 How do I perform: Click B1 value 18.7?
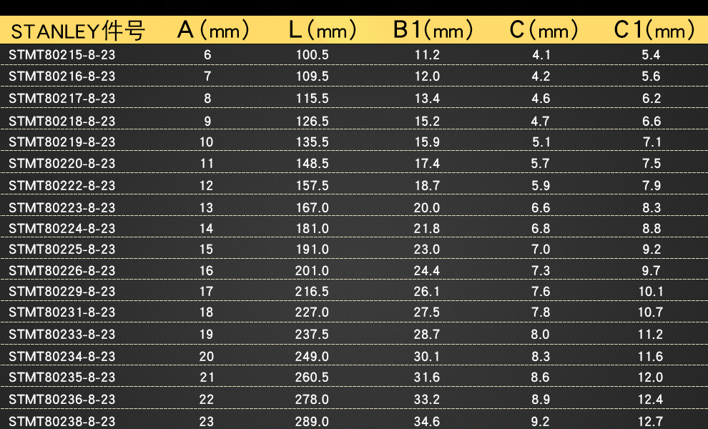click(427, 185)
